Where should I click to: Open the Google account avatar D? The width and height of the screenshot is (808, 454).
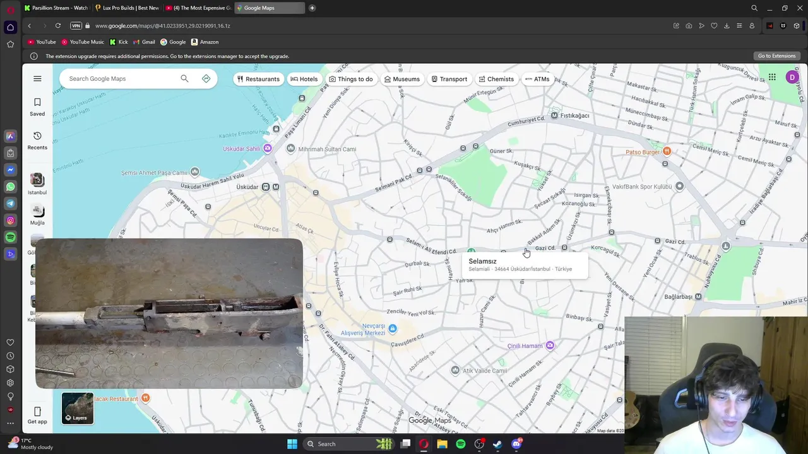click(792, 77)
